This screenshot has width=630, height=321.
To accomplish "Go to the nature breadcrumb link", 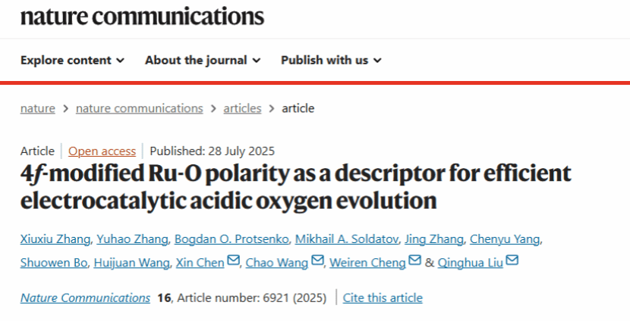I will (x=38, y=108).
